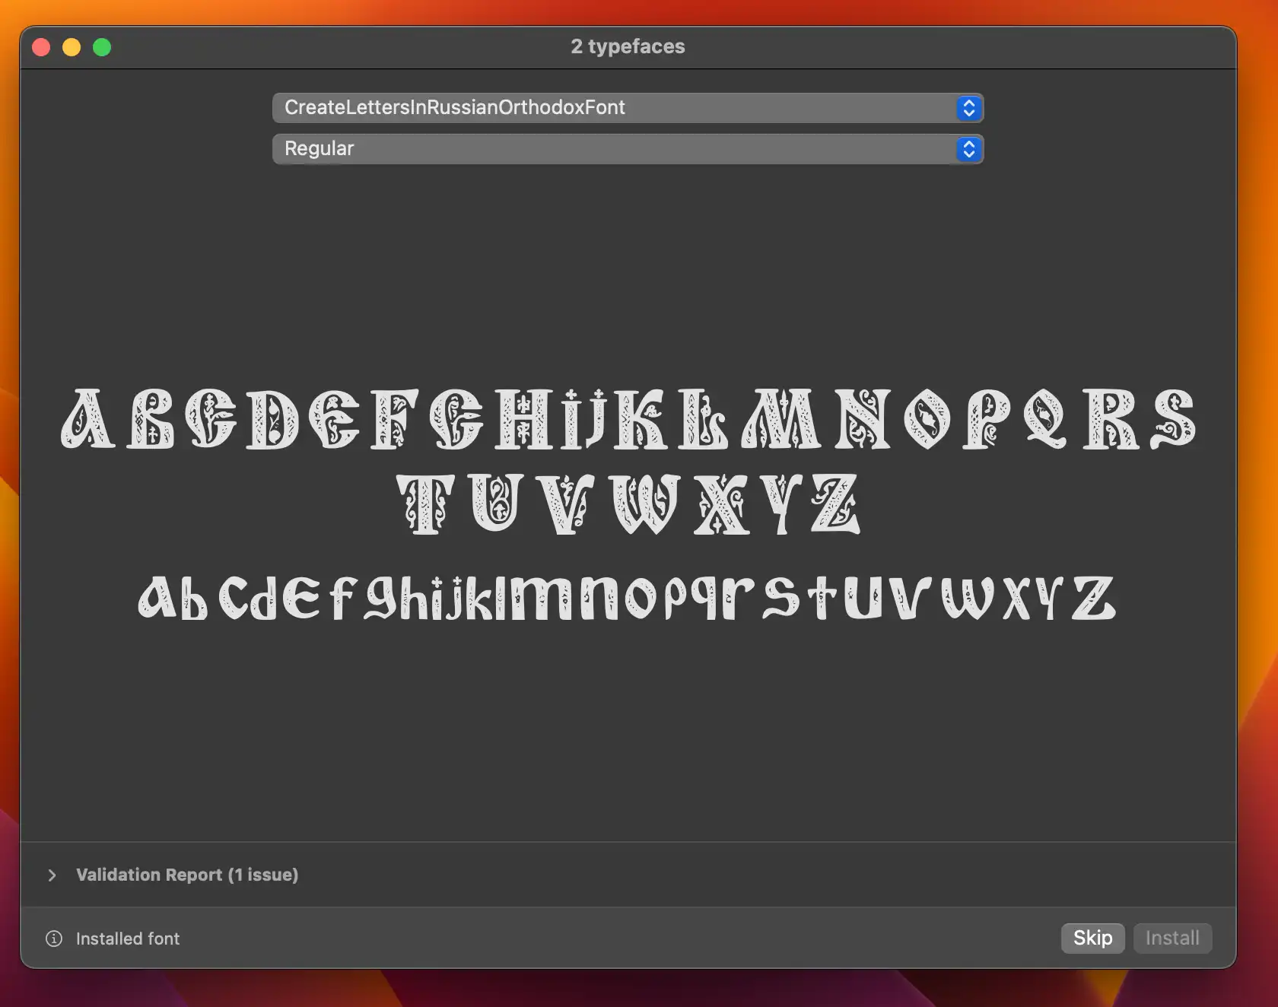
Task: Click the ornate uppercase S ending the first row
Action: [x=1173, y=419]
